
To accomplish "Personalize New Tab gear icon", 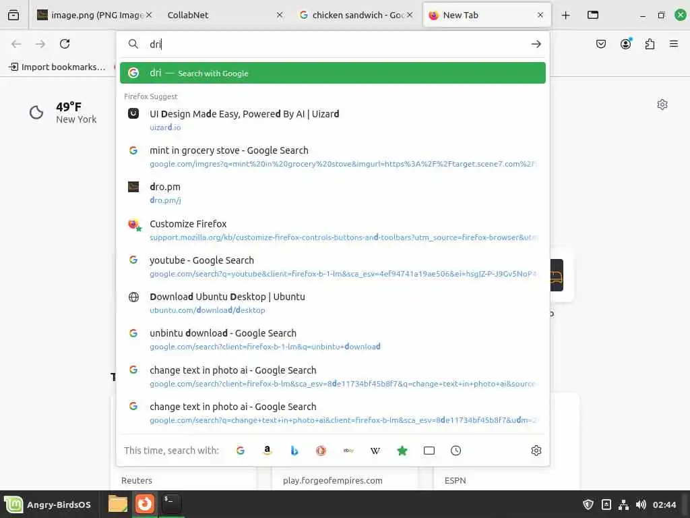I will click(662, 105).
